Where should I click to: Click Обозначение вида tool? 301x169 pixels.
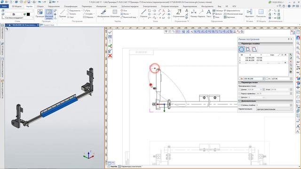(233, 14)
